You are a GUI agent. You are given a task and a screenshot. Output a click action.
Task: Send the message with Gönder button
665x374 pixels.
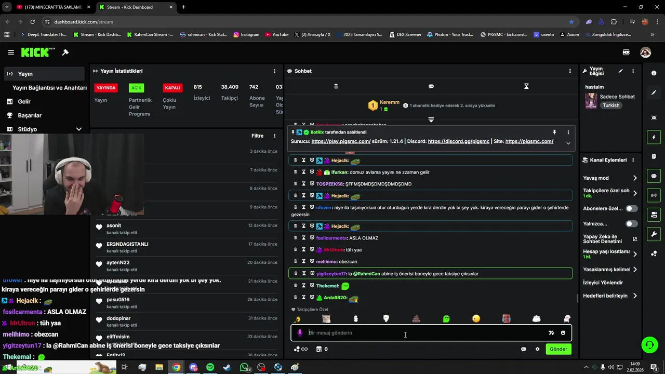coord(558,349)
